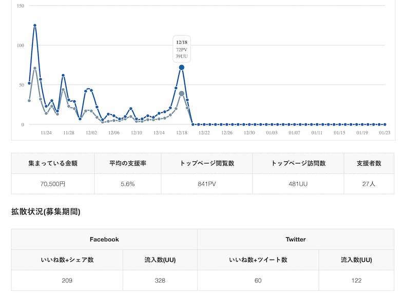Click the 12/18 tooltip showing 72PV and 39UU
This screenshot has width=405, height=297.
pyautogui.click(x=182, y=49)
